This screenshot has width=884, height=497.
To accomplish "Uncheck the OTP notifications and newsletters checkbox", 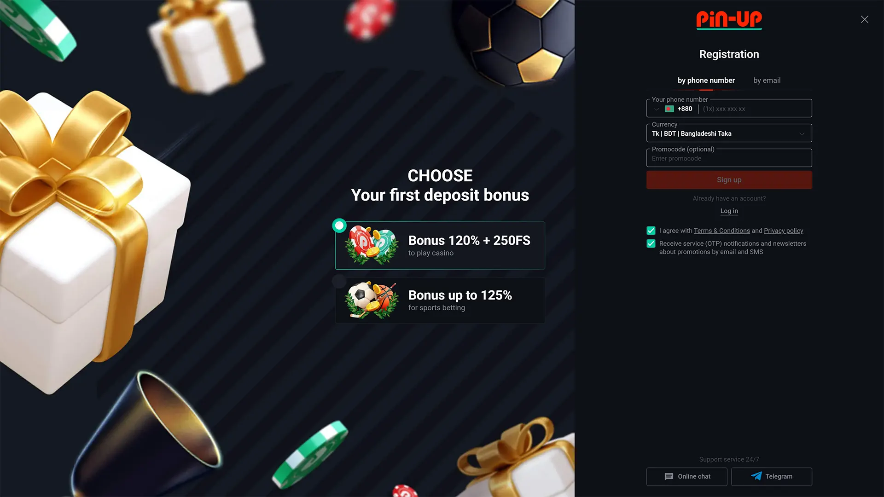I will [651, 243].
